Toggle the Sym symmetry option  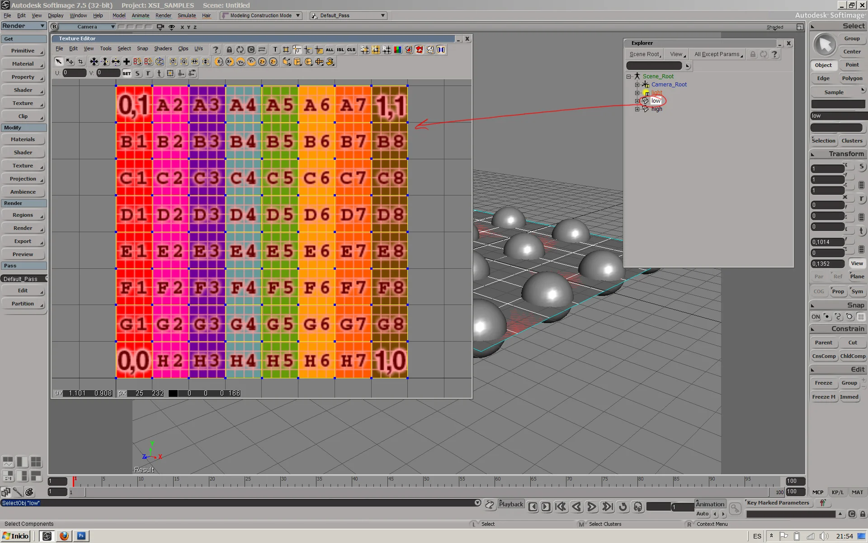click(857, 291)
